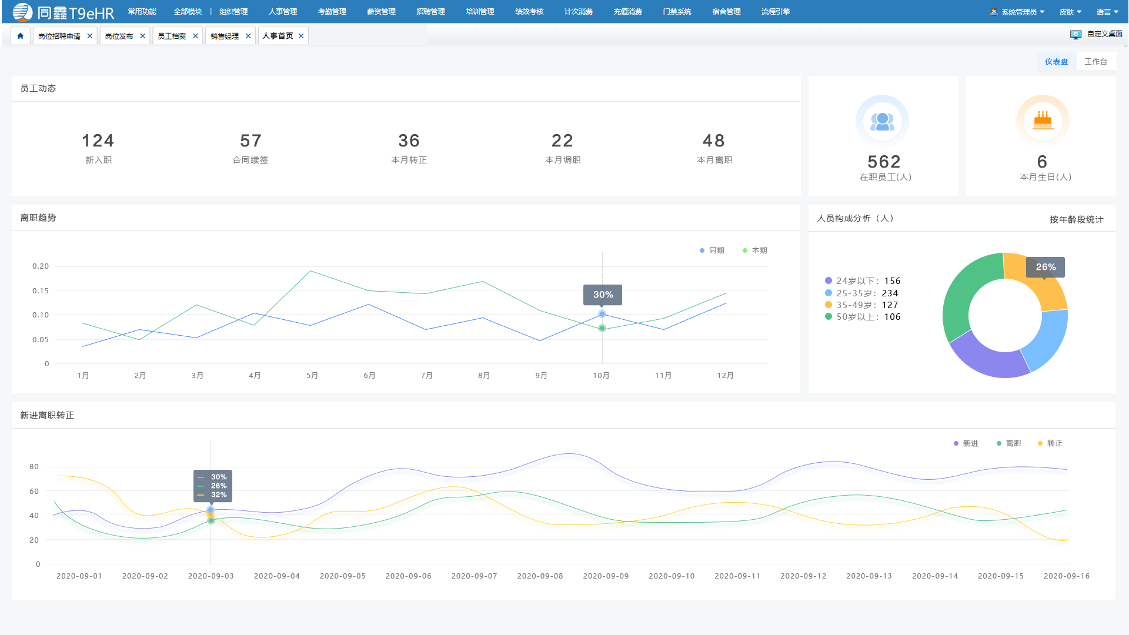The image size is (1129, 635).
Task: Close the 人事首页 tab
Action: click(301, 36)
